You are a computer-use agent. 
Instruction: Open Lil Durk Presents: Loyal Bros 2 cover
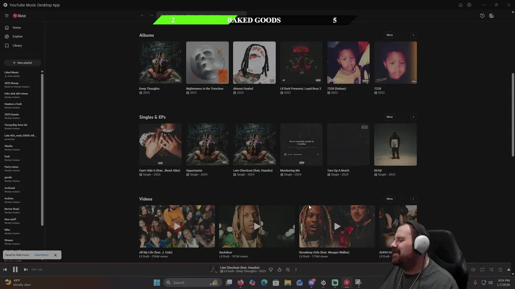click(x=301, y=63)
